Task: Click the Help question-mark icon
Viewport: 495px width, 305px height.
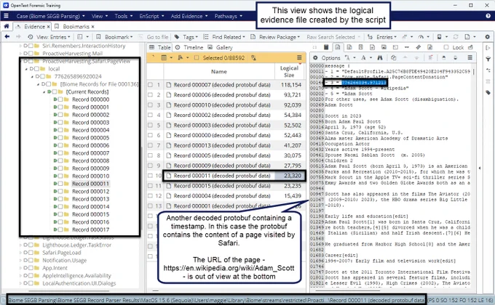Action: point(488,16)
